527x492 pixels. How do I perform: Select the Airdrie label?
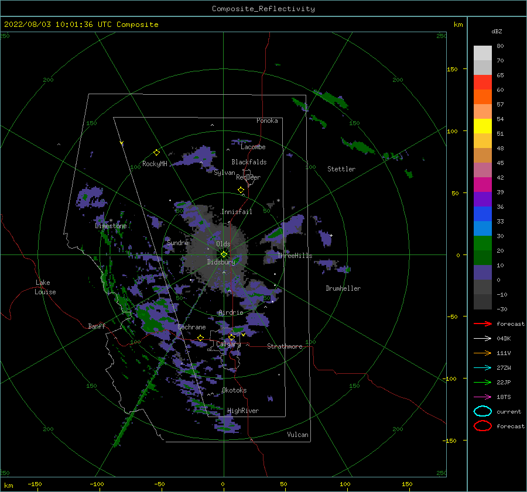231,312
